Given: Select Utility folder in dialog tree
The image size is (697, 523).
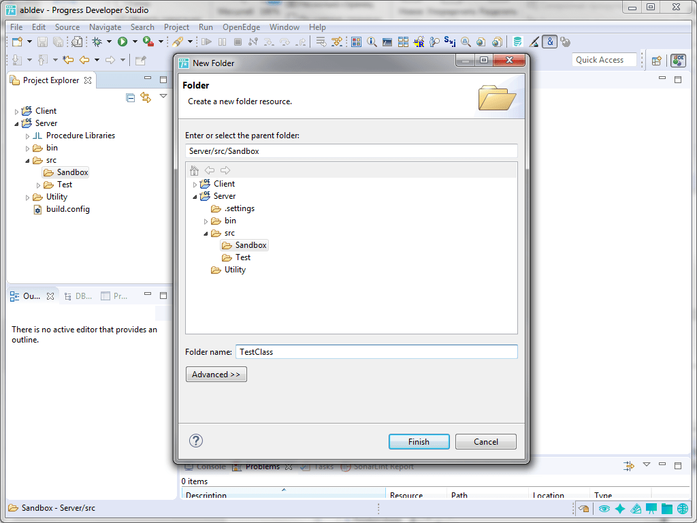Looking at the screenshot, I should coord(229,270).
